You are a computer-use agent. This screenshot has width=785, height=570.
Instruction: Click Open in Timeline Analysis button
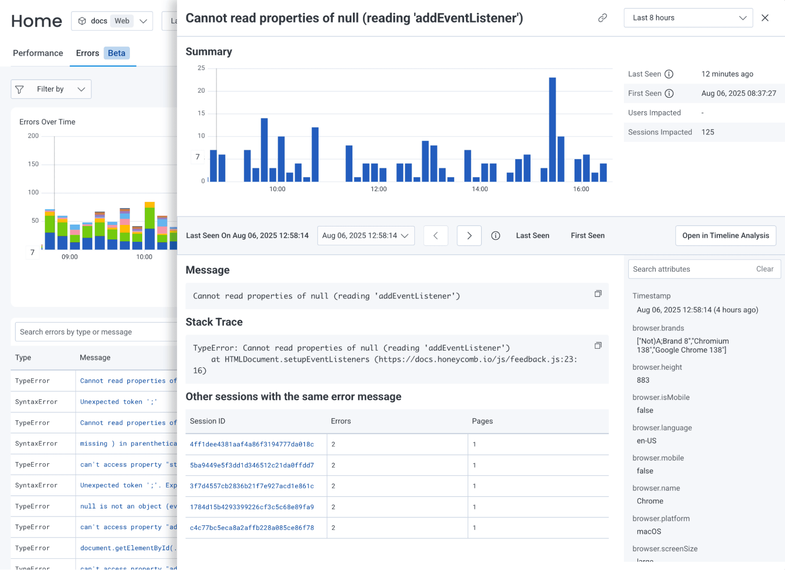tap(725, 236)
